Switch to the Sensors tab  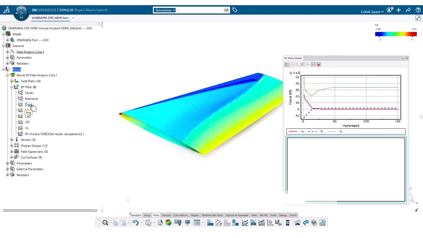(x=166, y=216)
